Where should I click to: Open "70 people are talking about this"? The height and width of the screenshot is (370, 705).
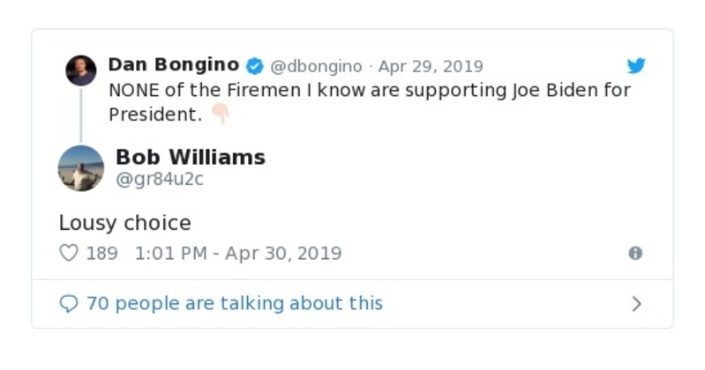(x=234, y=304)
